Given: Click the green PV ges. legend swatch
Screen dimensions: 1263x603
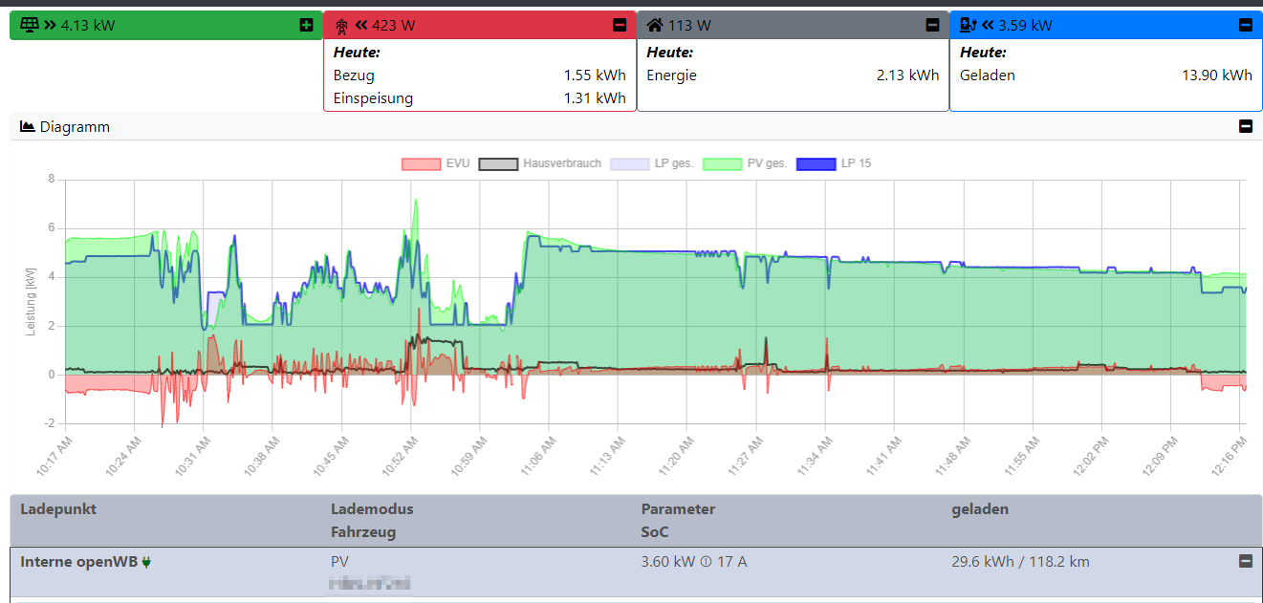Looking at the screenshot, I should click(x=723, y=163).
